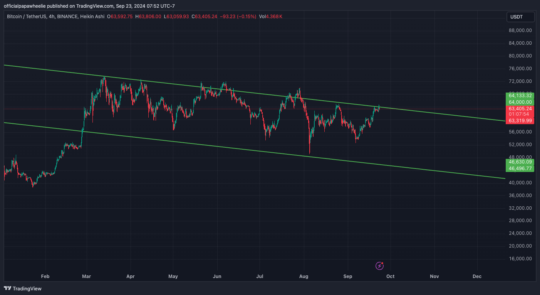Click the 36,000.00 price axis label

click(x=520, y=196)
